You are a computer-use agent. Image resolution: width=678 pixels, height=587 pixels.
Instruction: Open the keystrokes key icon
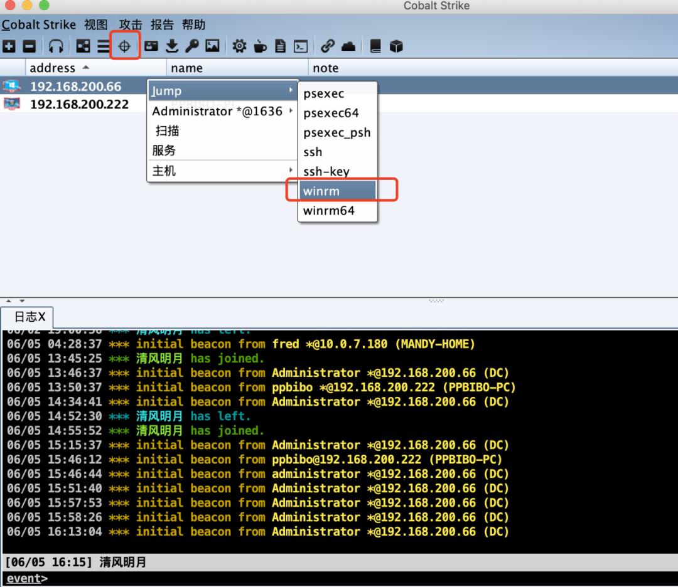point(192,46)
